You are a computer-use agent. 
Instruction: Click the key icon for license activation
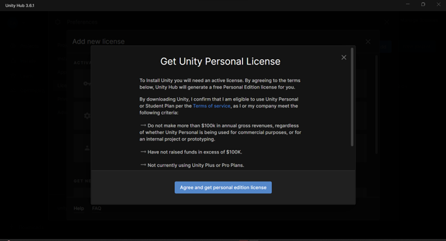click(x=86, y=83)
